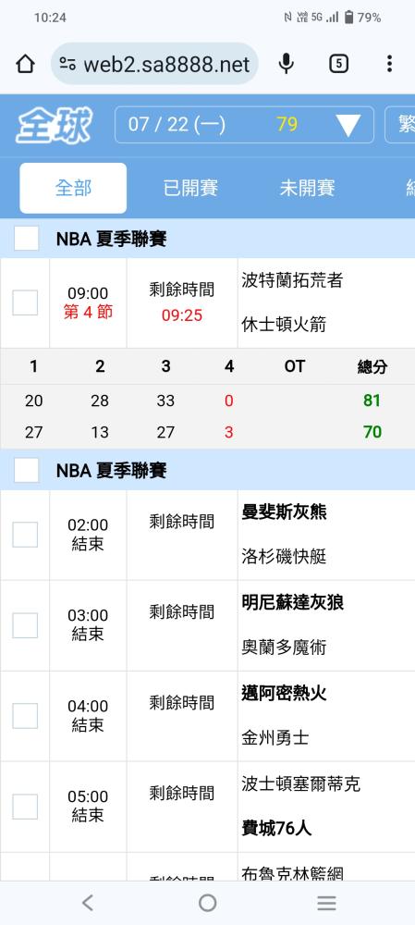The width and height of the screenshot is (415, 925).
Task: Tap the Android recent apps button
Action: click(x=326, y=903)
